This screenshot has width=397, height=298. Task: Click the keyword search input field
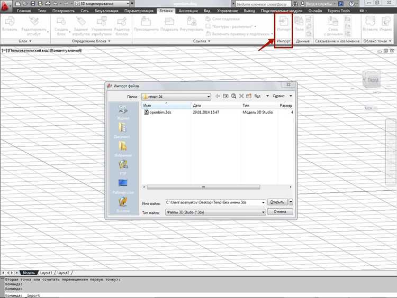[263, 4]
